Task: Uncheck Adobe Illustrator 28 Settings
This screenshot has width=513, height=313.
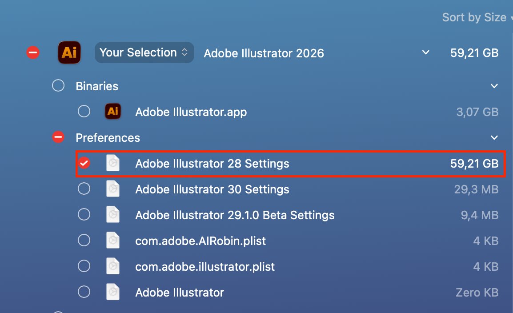Action: 84,163
